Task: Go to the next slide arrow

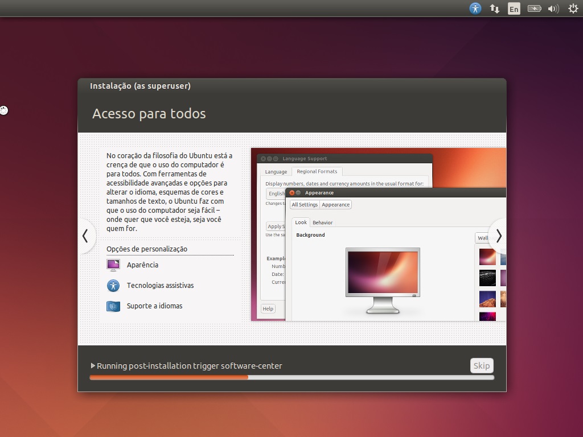Action: coord(498,236)
